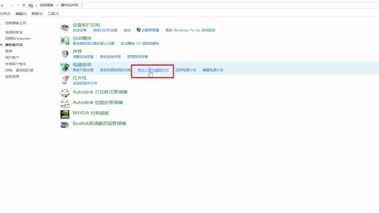Open the 自动播放 heading

pyautogui.click(x=82, y=38)
